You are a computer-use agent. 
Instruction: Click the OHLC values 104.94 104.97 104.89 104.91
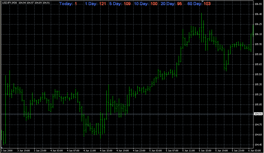pyautogui.click(x=34, y=3)
